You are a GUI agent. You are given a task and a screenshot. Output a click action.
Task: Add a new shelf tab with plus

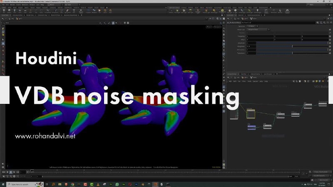107,7
